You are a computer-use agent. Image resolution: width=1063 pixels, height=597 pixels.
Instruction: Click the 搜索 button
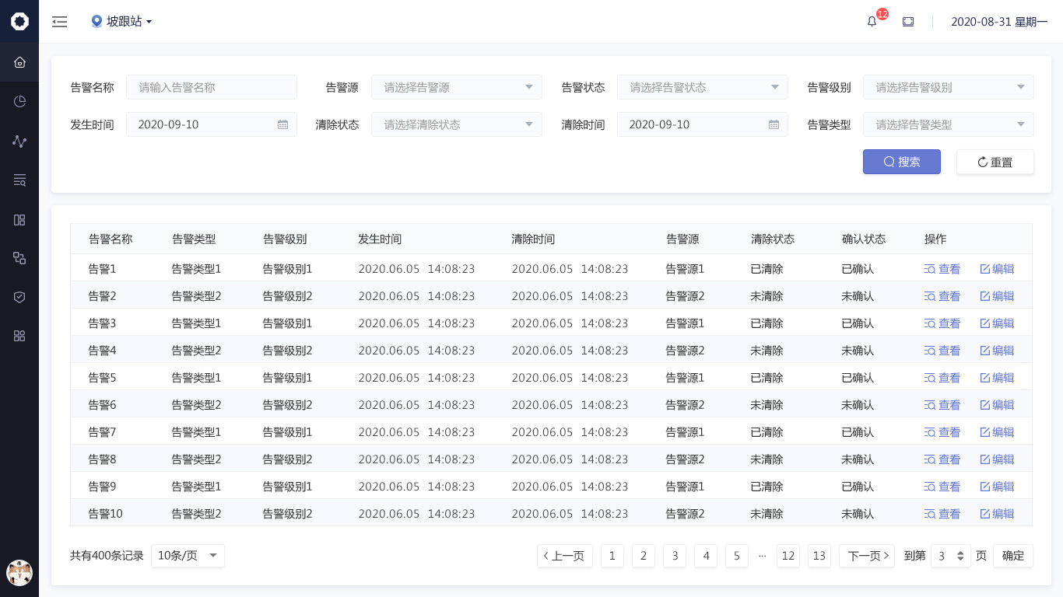(901, 162)
